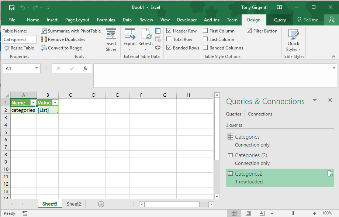
Task: Open the Page Layout tab
Action: point(77,20)
